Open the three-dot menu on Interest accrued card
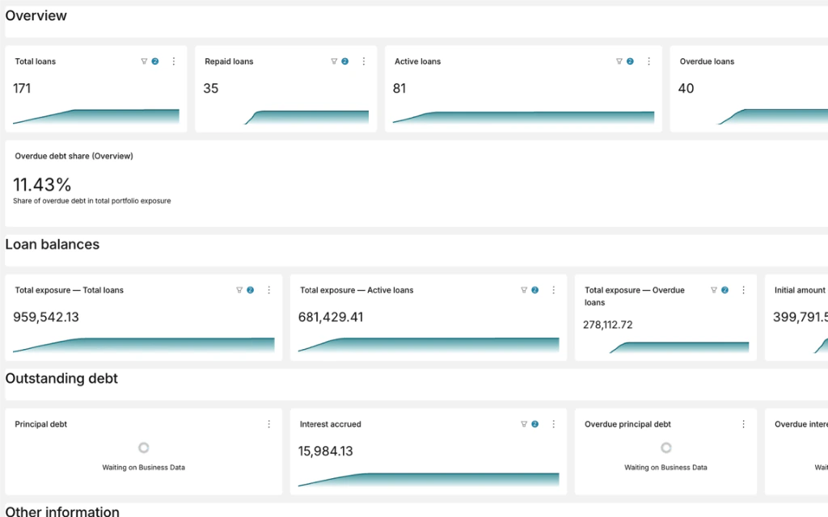 pos(553,424)
